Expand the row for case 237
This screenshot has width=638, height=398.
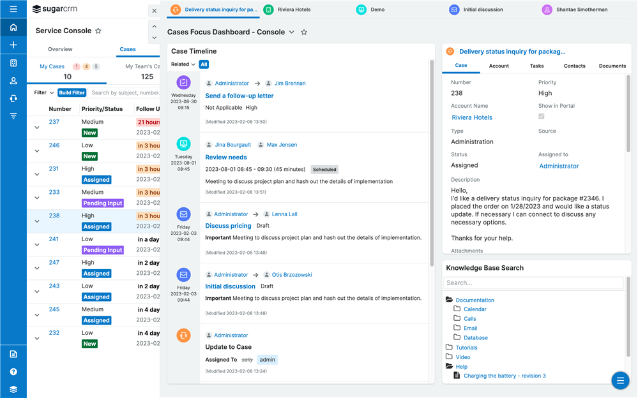[37, 128]
